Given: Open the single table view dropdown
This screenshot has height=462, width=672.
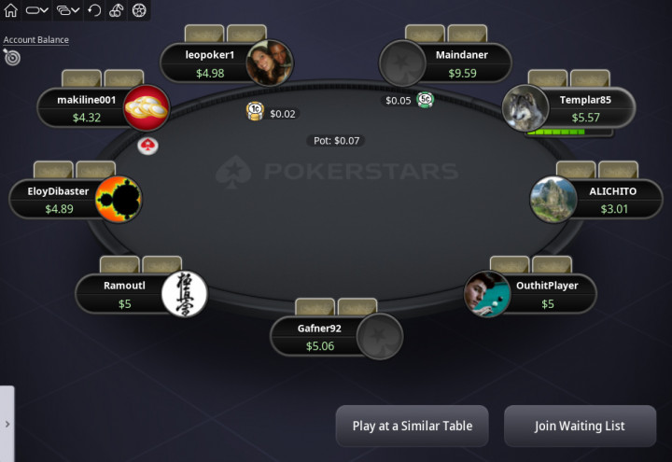Looking at the screenshot, I should (36, 10).
